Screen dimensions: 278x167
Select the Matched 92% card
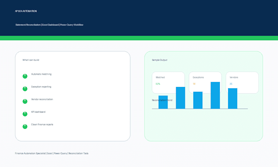pyautogui.click(x=168, y=82)
